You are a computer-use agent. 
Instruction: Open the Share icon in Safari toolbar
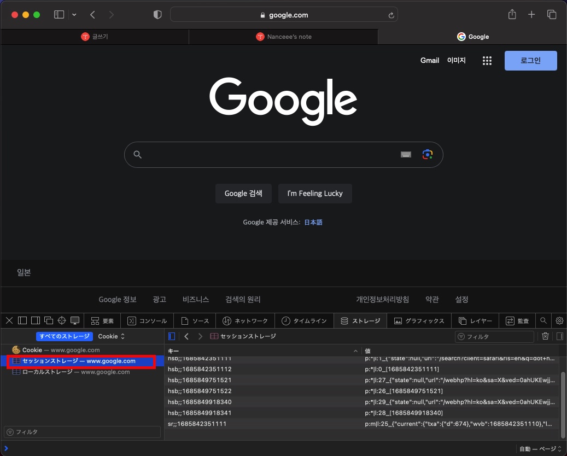pos(512,14)
